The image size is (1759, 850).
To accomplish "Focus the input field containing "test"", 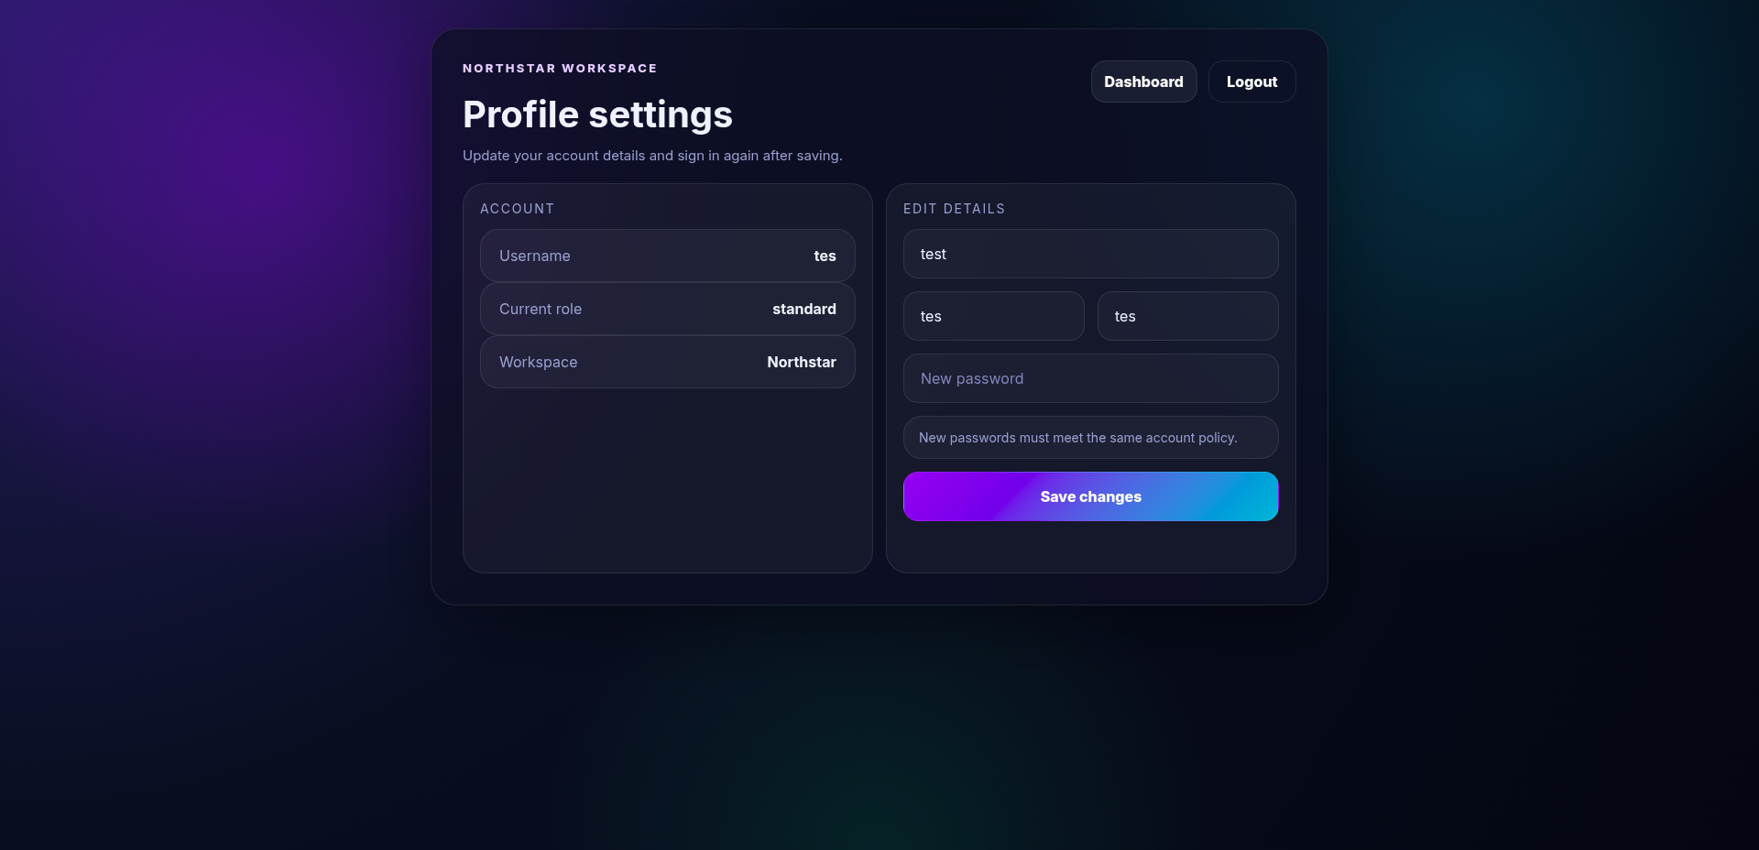I will [x=1090, y=254].
